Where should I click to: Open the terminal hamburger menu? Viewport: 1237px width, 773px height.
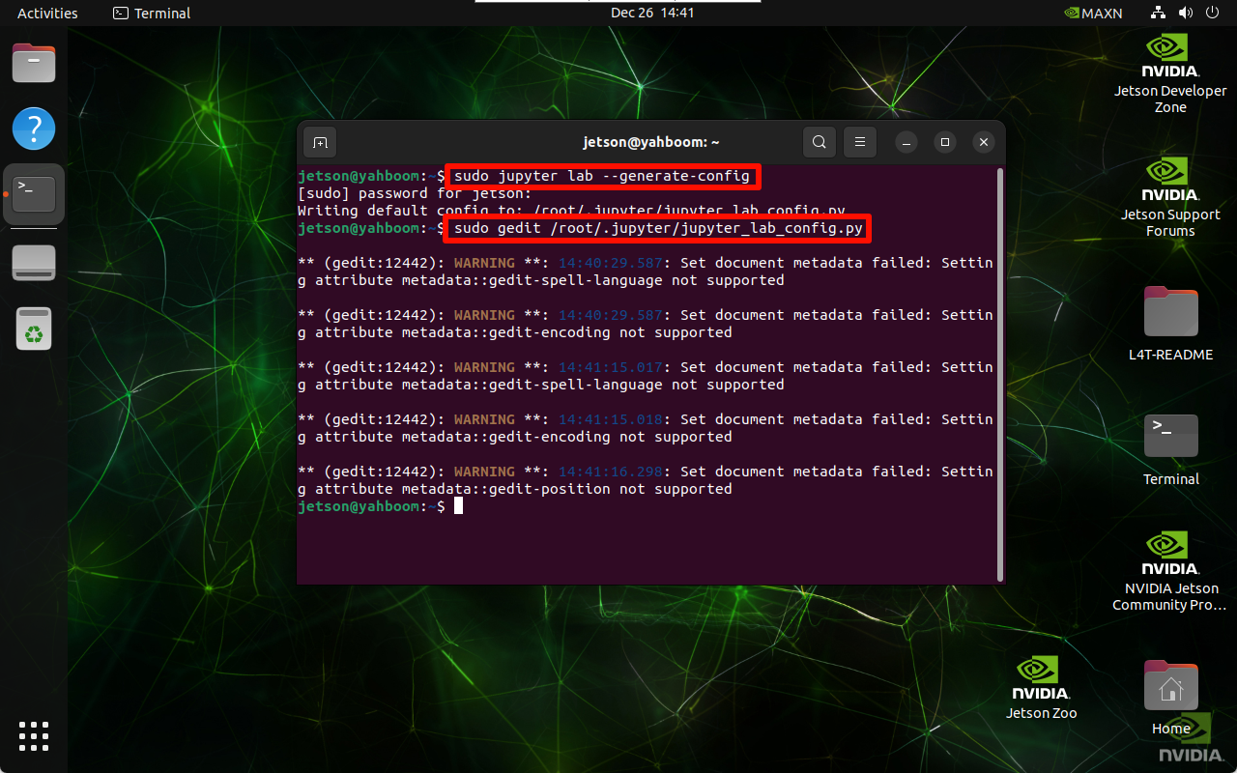(x=859, y=142)
